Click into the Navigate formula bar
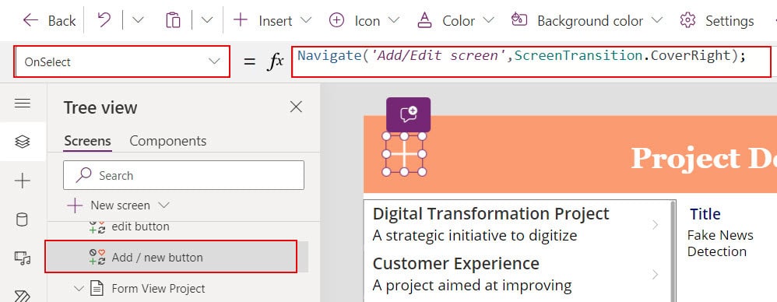The image size is (777, 302). point(531,62)
